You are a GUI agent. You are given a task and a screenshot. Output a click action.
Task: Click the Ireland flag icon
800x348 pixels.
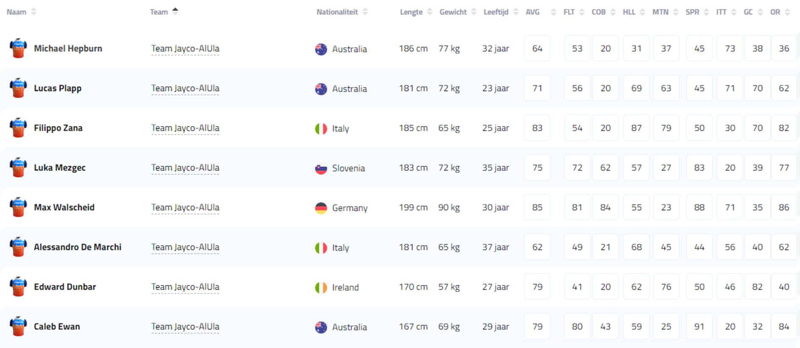321,287
